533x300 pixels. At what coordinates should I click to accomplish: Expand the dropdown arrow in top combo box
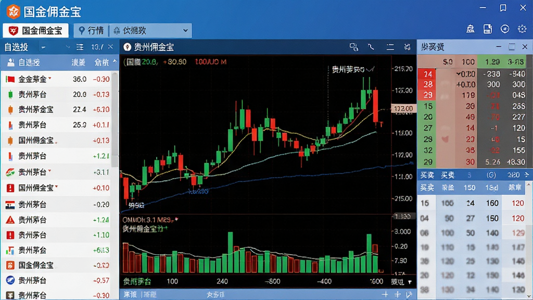185,31
